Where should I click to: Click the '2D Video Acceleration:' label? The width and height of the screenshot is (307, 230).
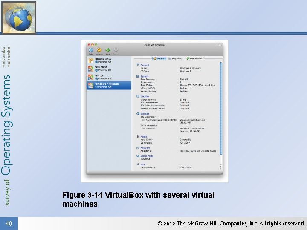[x=153, y=106]
